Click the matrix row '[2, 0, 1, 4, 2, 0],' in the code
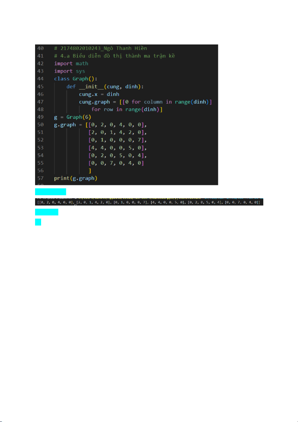 coord(118,133)
